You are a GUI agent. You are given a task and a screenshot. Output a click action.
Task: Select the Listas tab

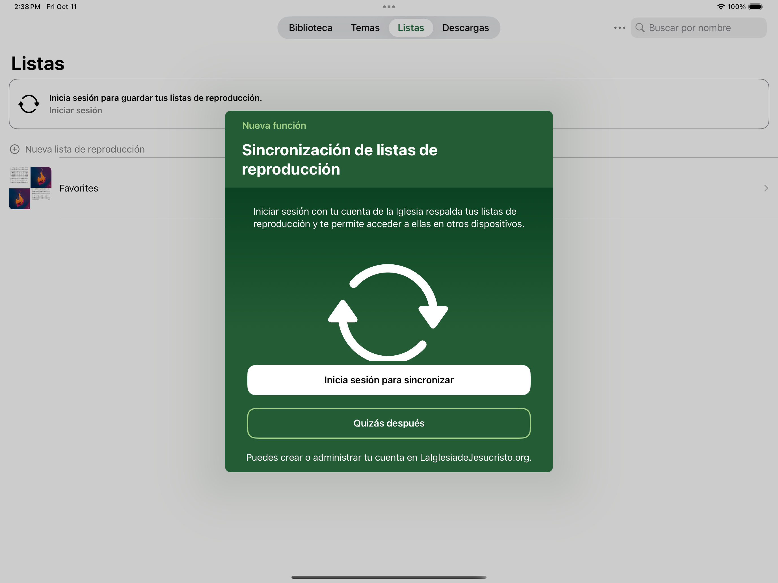click(410, 28)
